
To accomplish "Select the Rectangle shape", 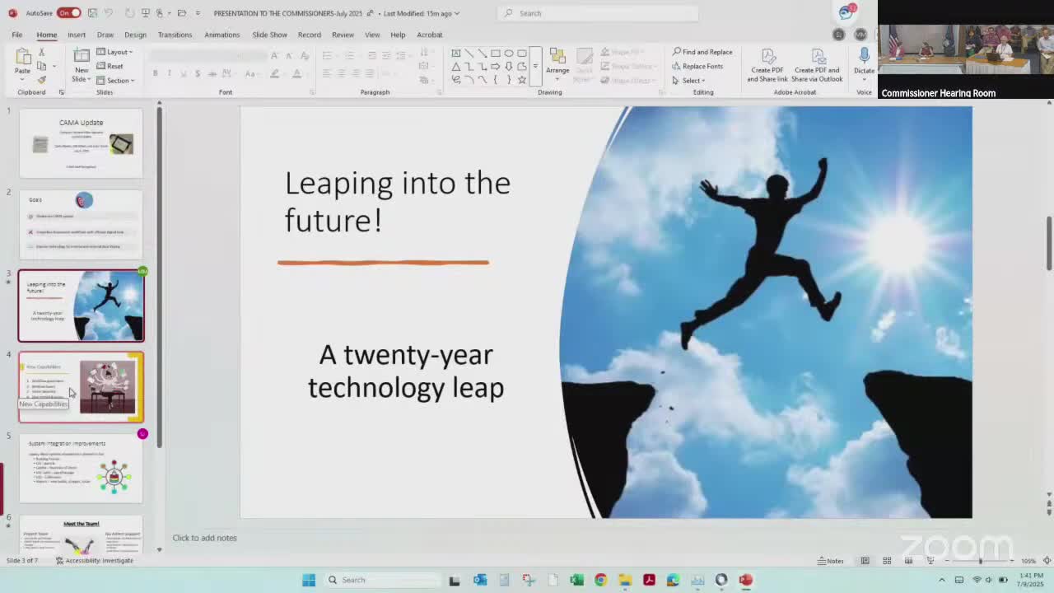I will click(496, 54).
